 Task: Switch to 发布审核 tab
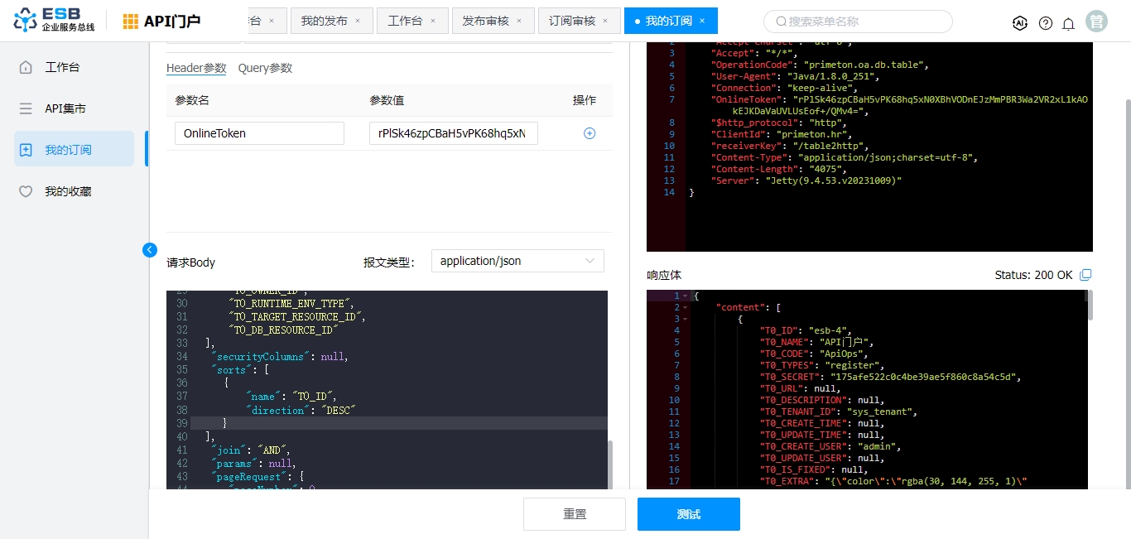[486, 21]
